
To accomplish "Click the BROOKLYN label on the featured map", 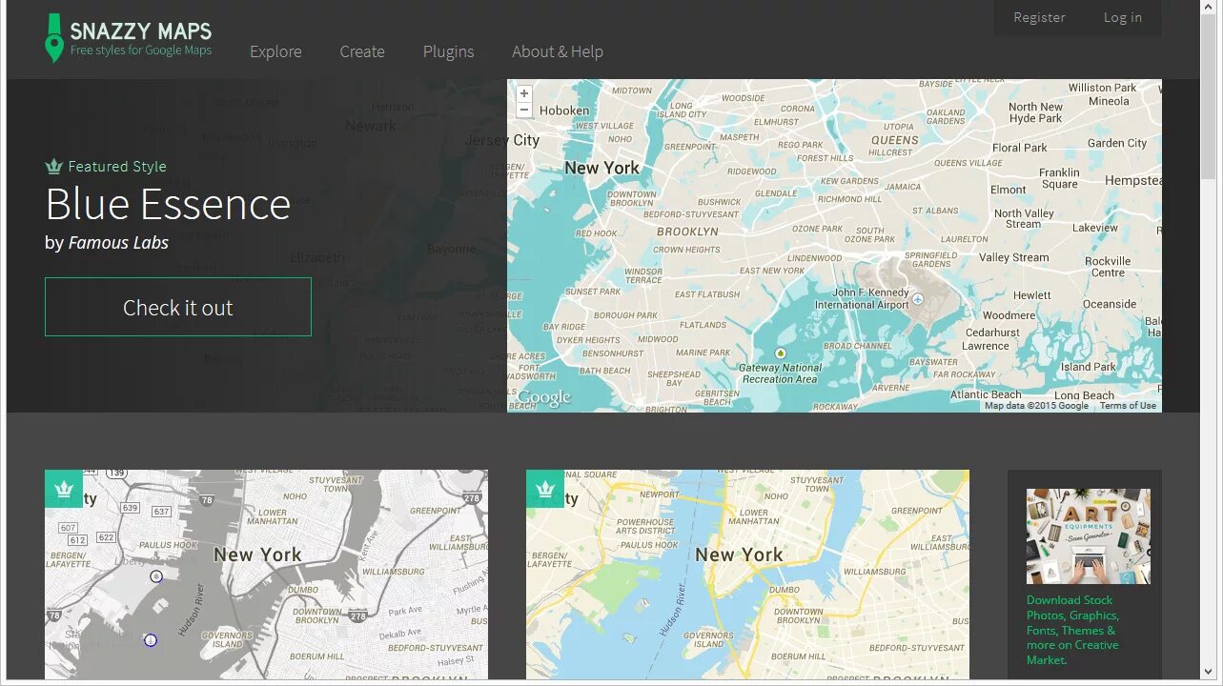I will tap(687, 232).
